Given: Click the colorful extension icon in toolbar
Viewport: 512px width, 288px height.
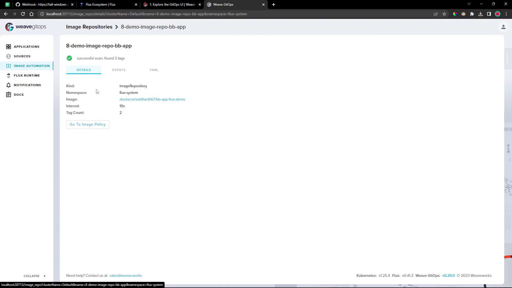Looking at the screenshot, I should point(455,14).
